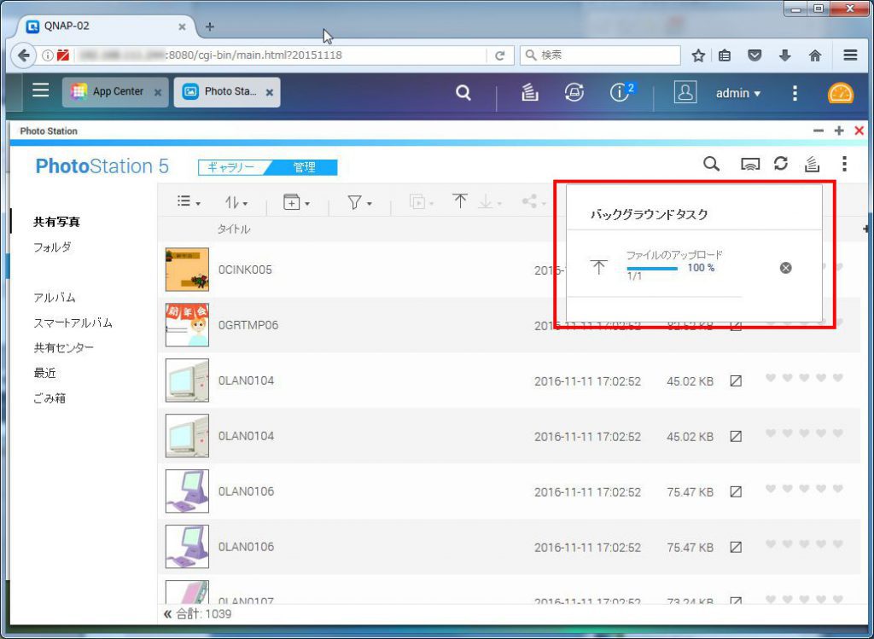Open the 0GRTMP06 thumbnail

pos(187,325)
